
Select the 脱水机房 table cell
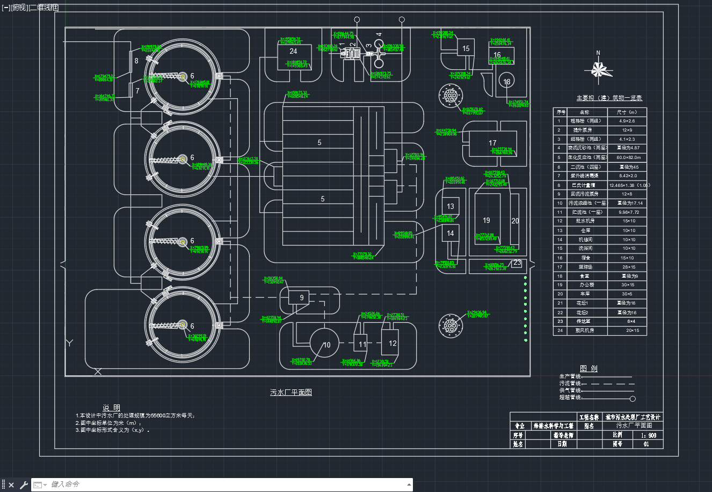586,221
